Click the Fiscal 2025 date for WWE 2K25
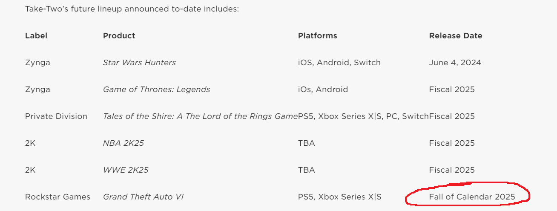 pos(451,170)
